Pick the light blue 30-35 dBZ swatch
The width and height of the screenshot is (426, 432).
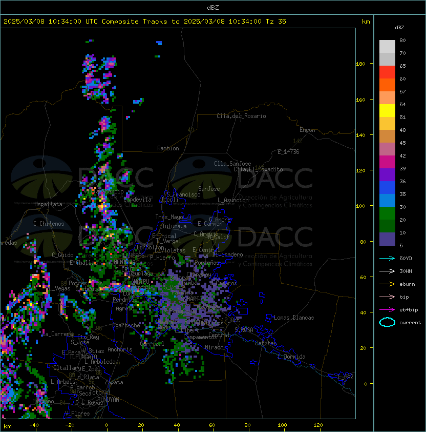click(387, 200)
